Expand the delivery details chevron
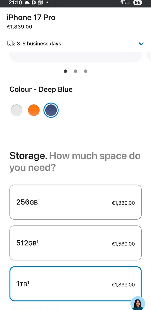Viewport: 151px width, 310px height. 141,44
